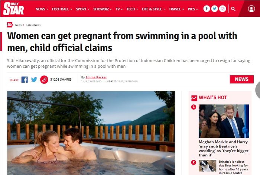Expand the Showbiz dropdown menu
260x175 pixels.
pos(103,9)
